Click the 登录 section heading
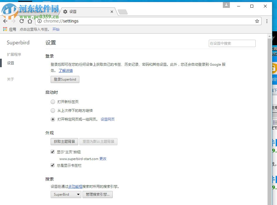277x205 pixels. tap(49, 56)
